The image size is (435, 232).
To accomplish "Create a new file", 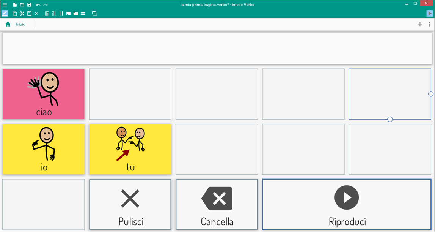I will (x=15, y=5).
